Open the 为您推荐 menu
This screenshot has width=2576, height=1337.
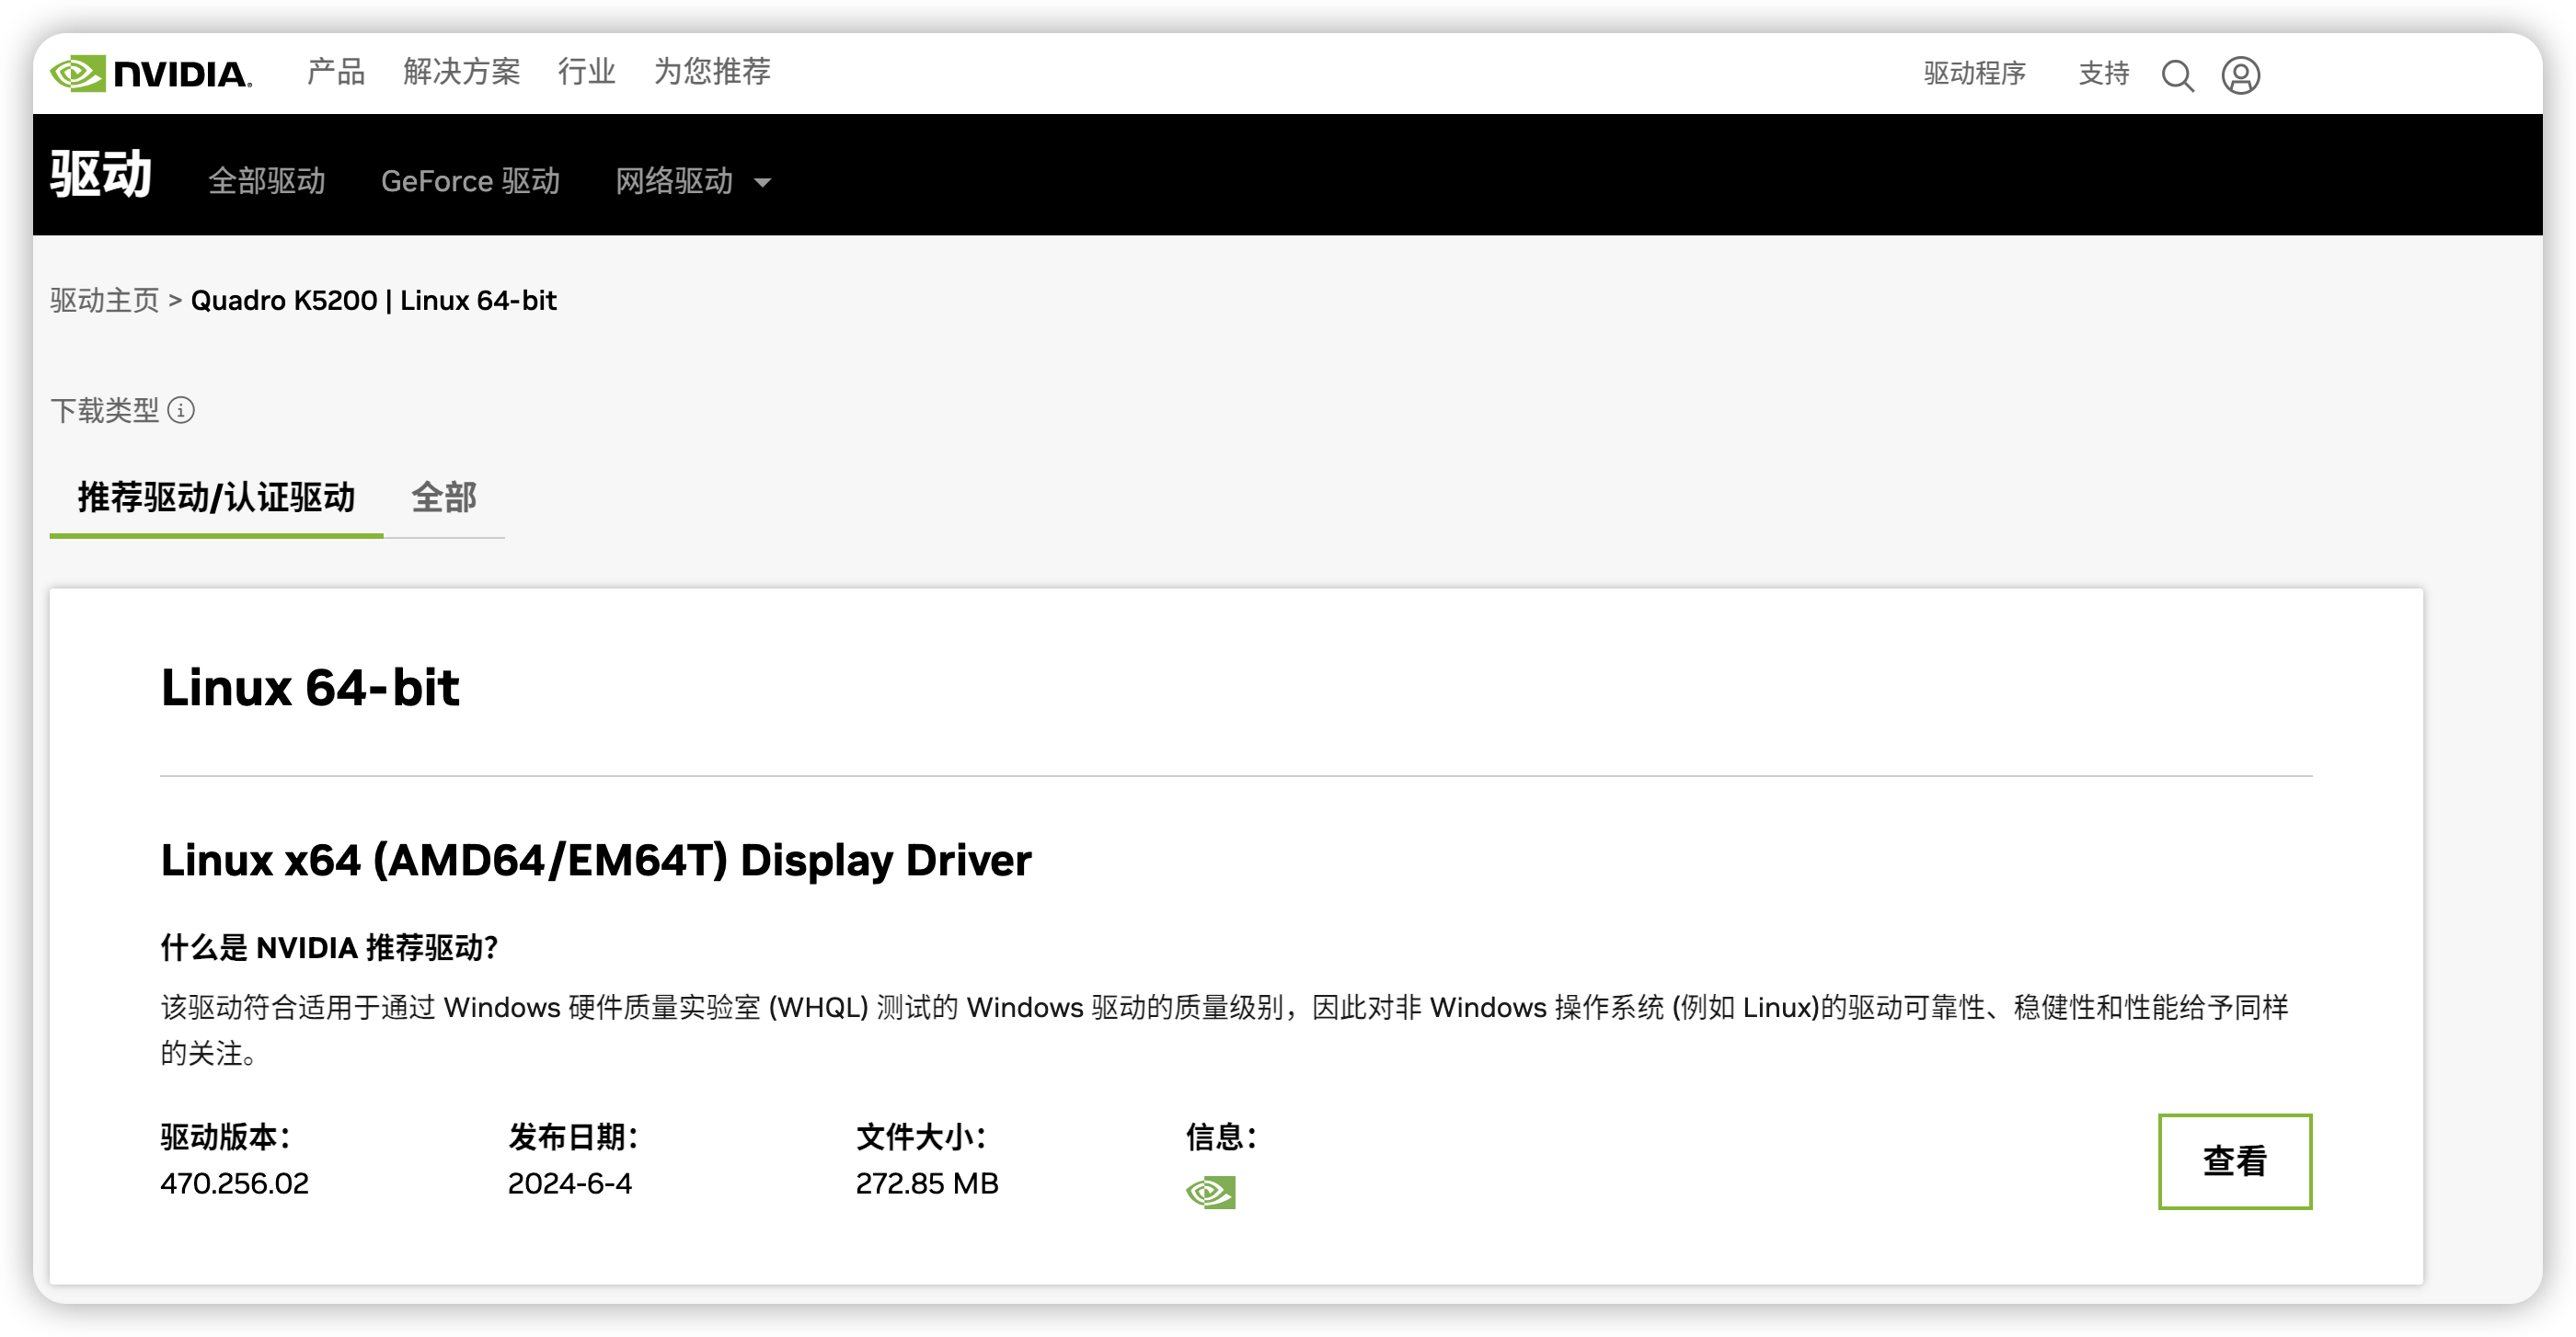pyautogui.click(x=712, y=72)
